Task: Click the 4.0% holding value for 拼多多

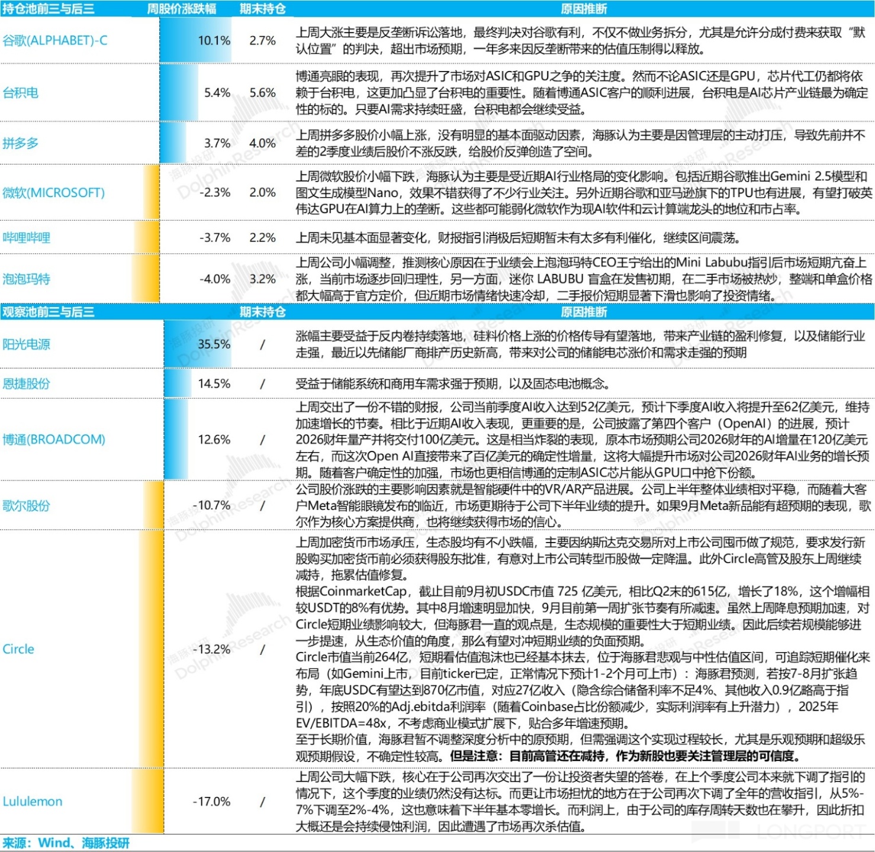Action: (x=262, y=143)
